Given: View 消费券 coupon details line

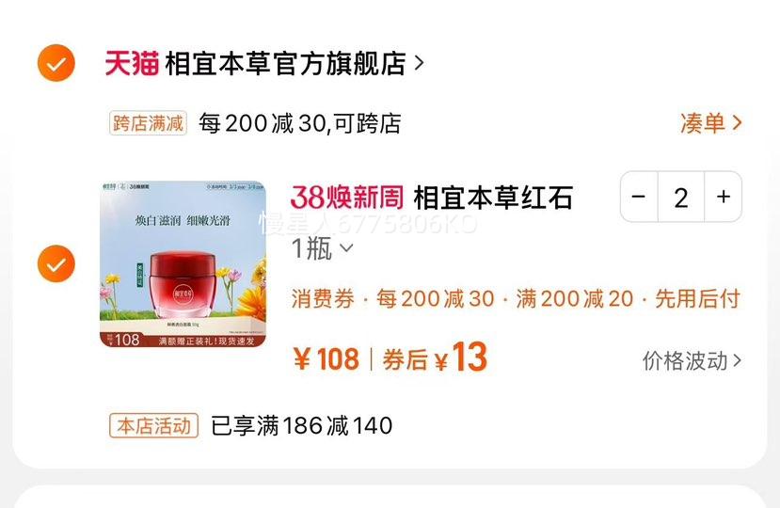Looking at the screenshot, I should coord(516,298).
